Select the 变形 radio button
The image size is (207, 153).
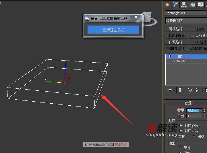[x=175, y=137]
